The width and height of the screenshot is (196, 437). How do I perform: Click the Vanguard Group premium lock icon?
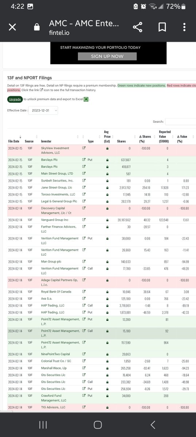[107, 220]
